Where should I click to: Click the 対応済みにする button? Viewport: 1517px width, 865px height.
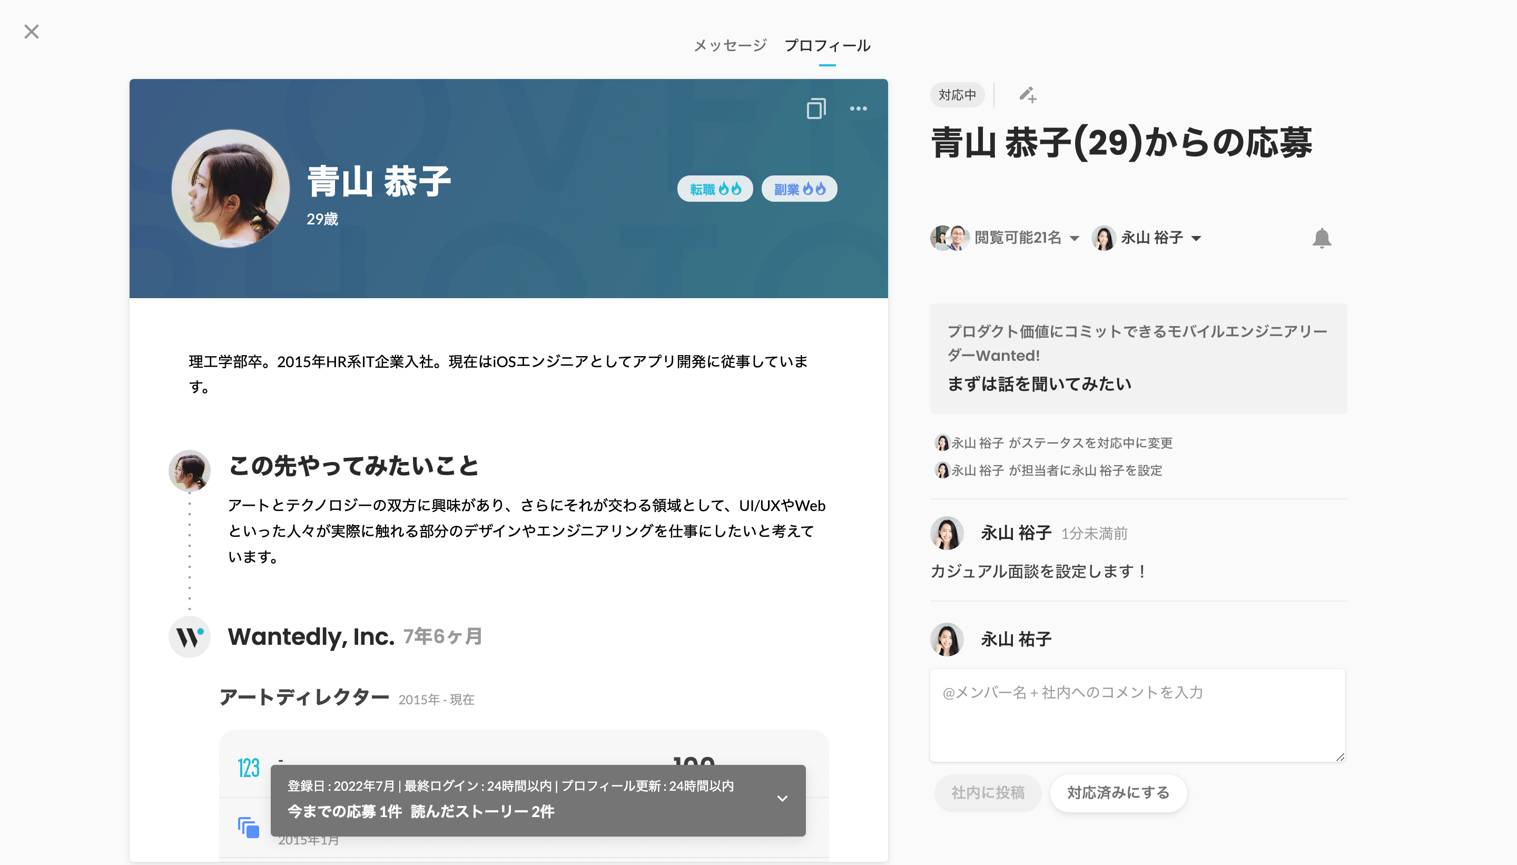click(1118, 792)
